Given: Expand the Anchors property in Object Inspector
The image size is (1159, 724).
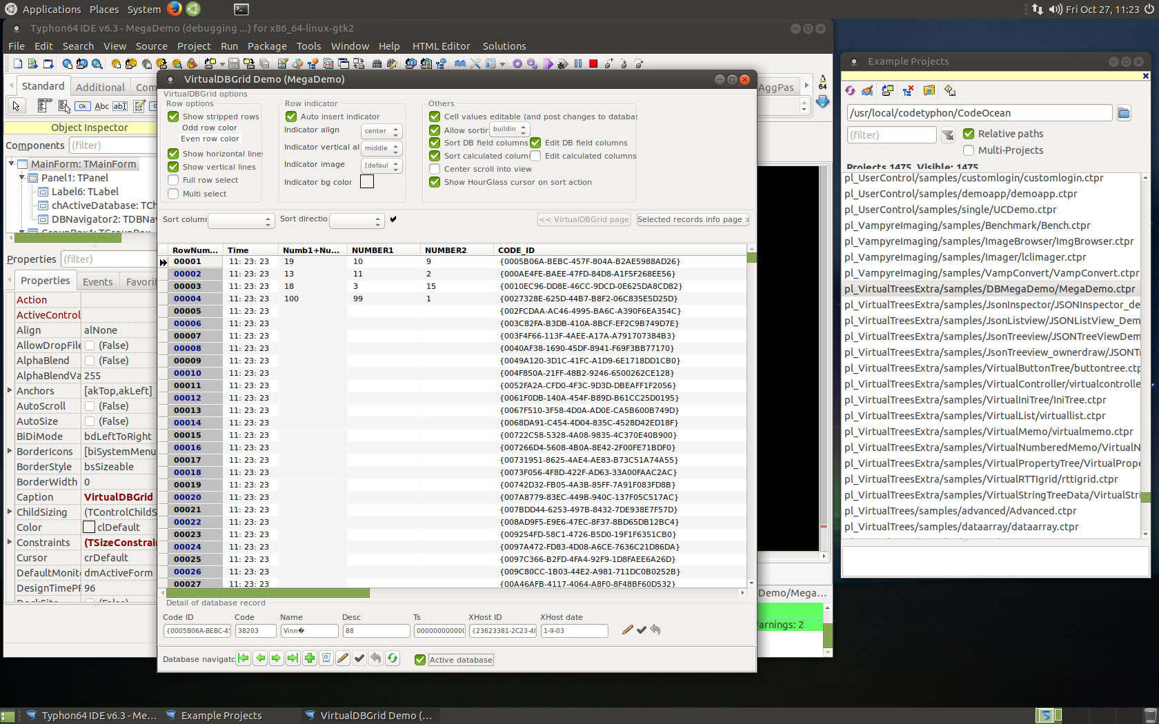Looking at the screenshot, I should pos(10,390).
